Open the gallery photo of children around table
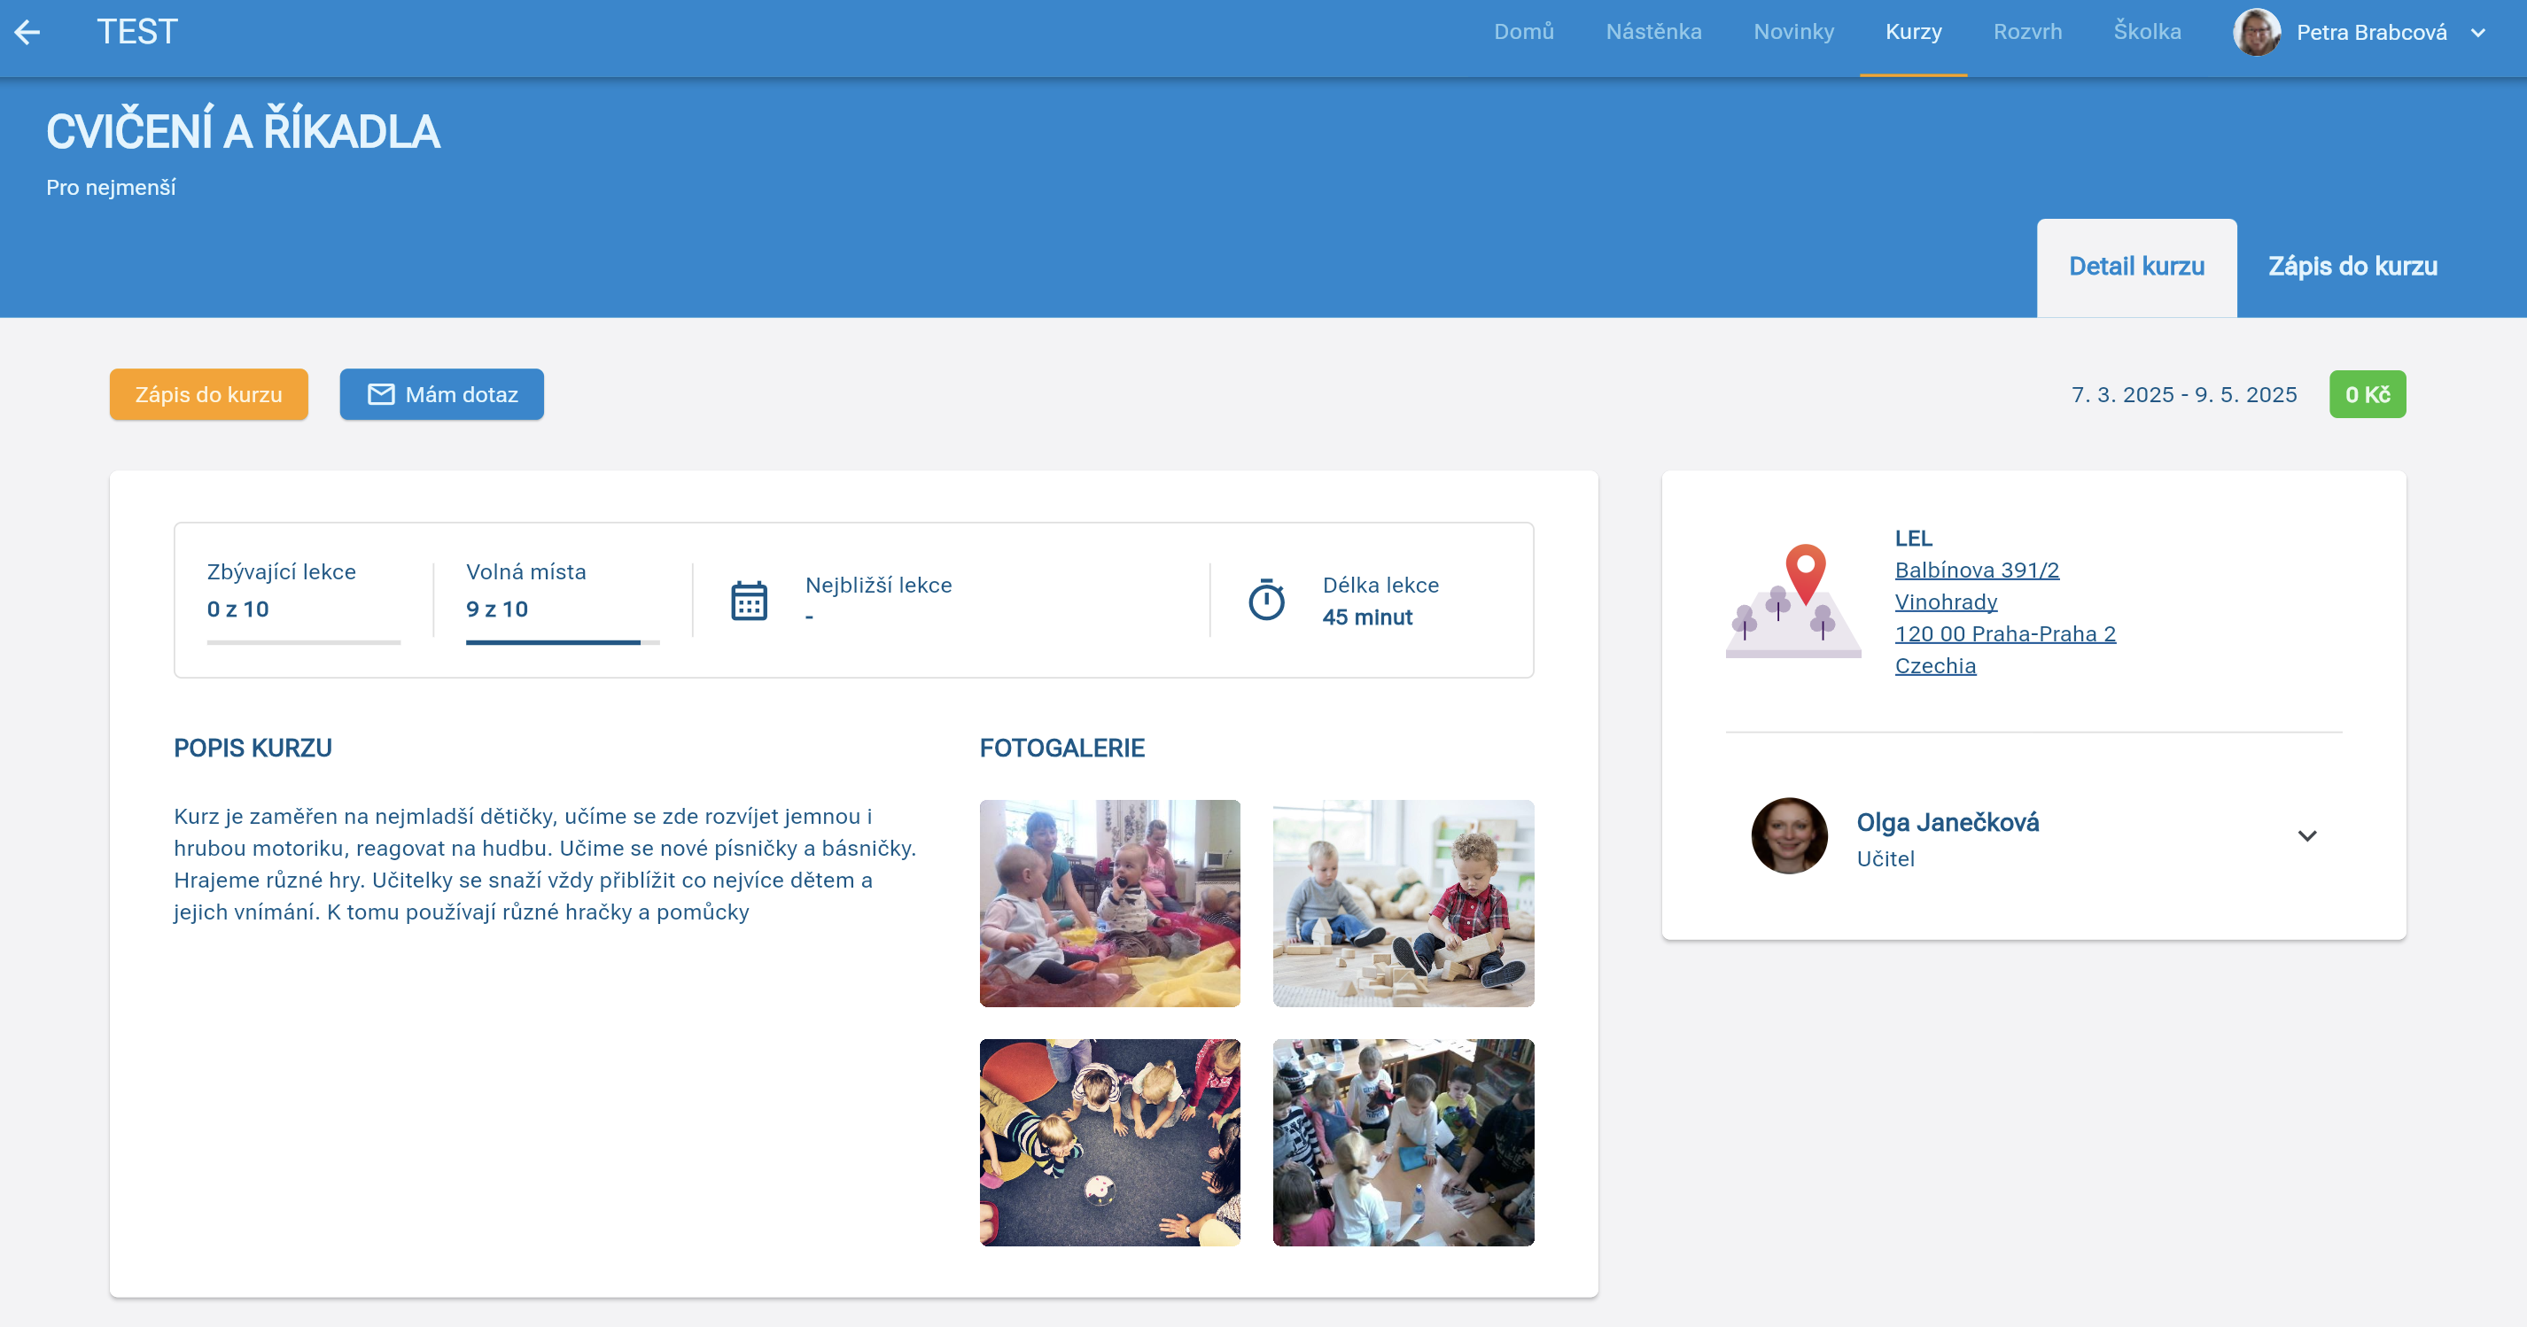This screenshot has width=2527, height=1327. (x=1402, y=1143)
